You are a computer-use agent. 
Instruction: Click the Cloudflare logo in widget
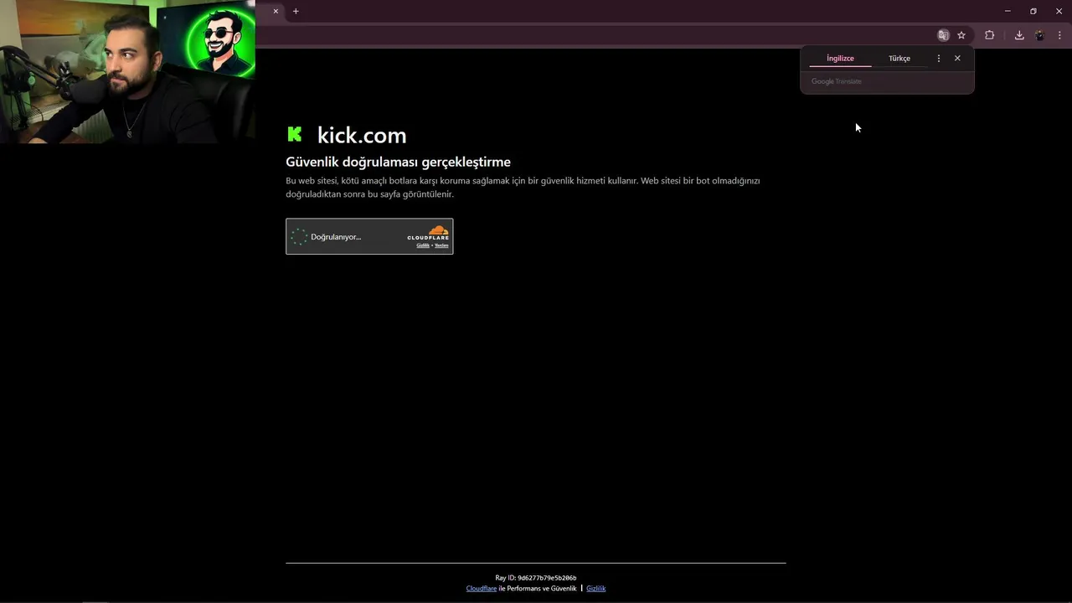[x=428, y=234]
